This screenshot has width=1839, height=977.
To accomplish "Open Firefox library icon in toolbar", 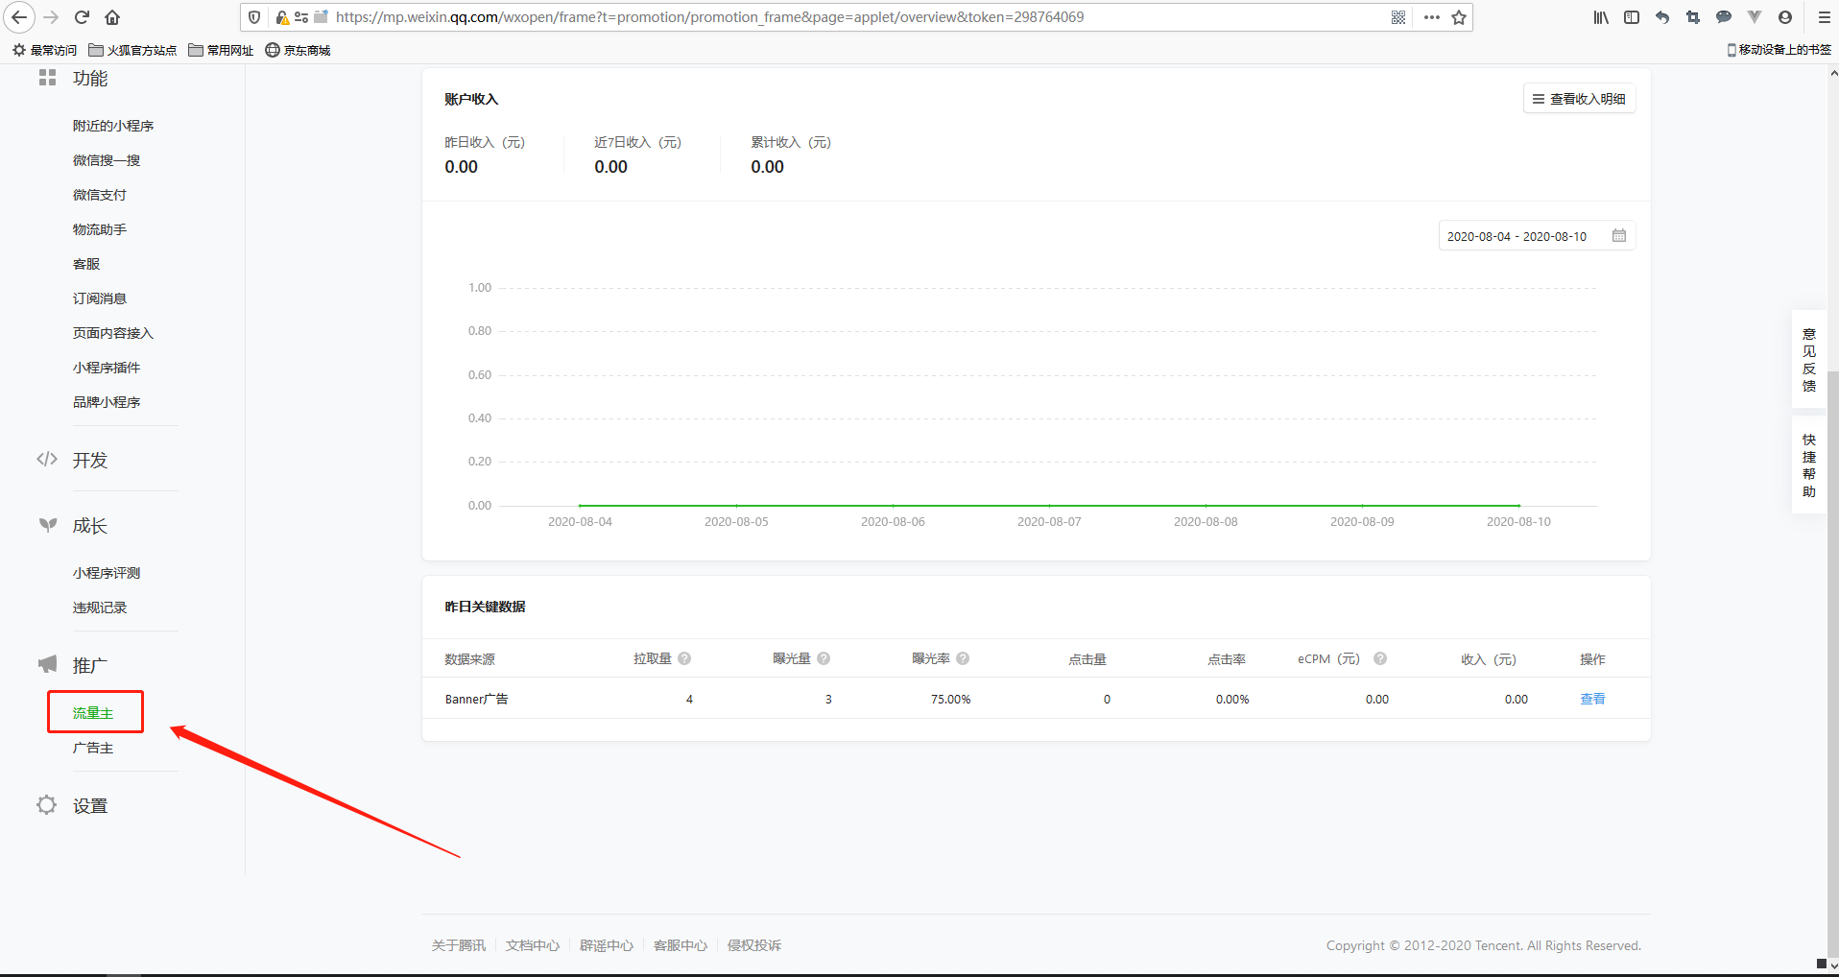I will tap(1601, 17).
